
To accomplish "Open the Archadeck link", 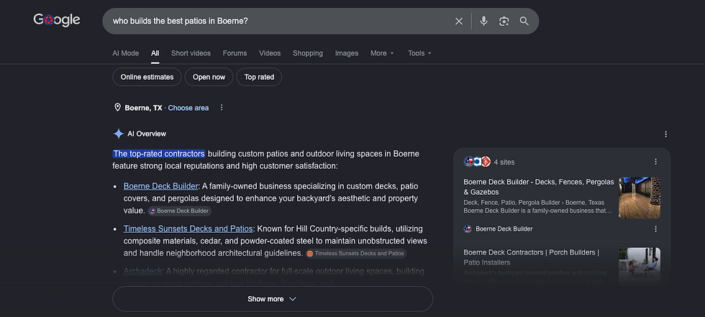I will click(x=142, y=271).
